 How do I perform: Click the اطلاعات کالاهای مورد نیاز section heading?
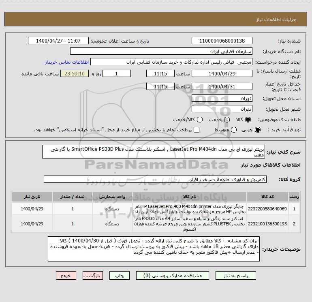point(271,165)
